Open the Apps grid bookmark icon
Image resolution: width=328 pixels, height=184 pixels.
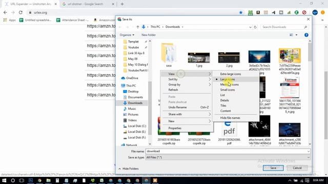point(5,20)
